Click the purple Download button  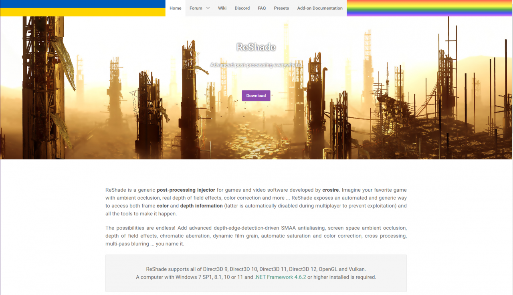(x=256, y=96)
